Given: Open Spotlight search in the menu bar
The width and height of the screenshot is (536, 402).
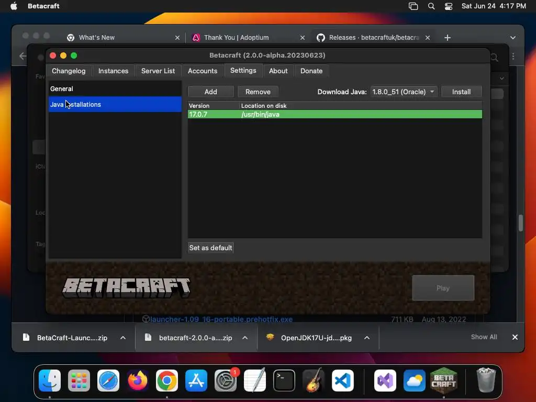Looking at the screenshot, I should tap(431, 6).
